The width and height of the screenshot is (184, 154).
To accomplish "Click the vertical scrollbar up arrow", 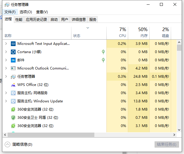I will tap(179, 43).
